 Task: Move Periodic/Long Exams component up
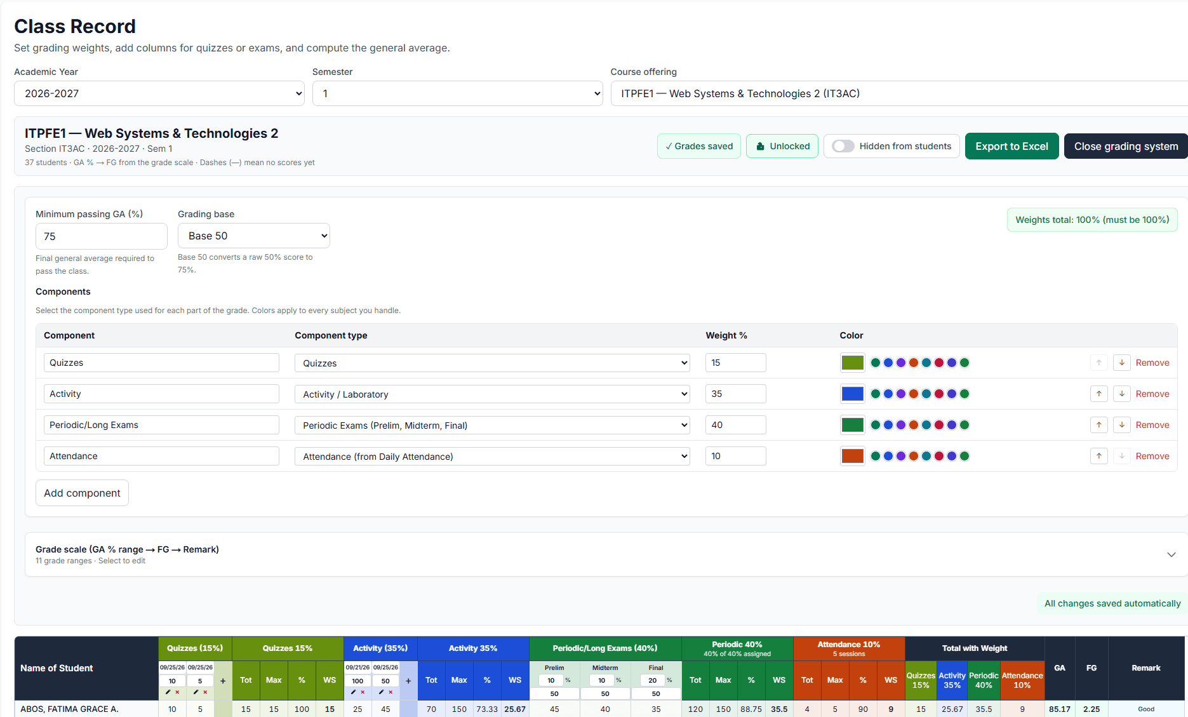pyautogui.click(x=1099, y=425)
